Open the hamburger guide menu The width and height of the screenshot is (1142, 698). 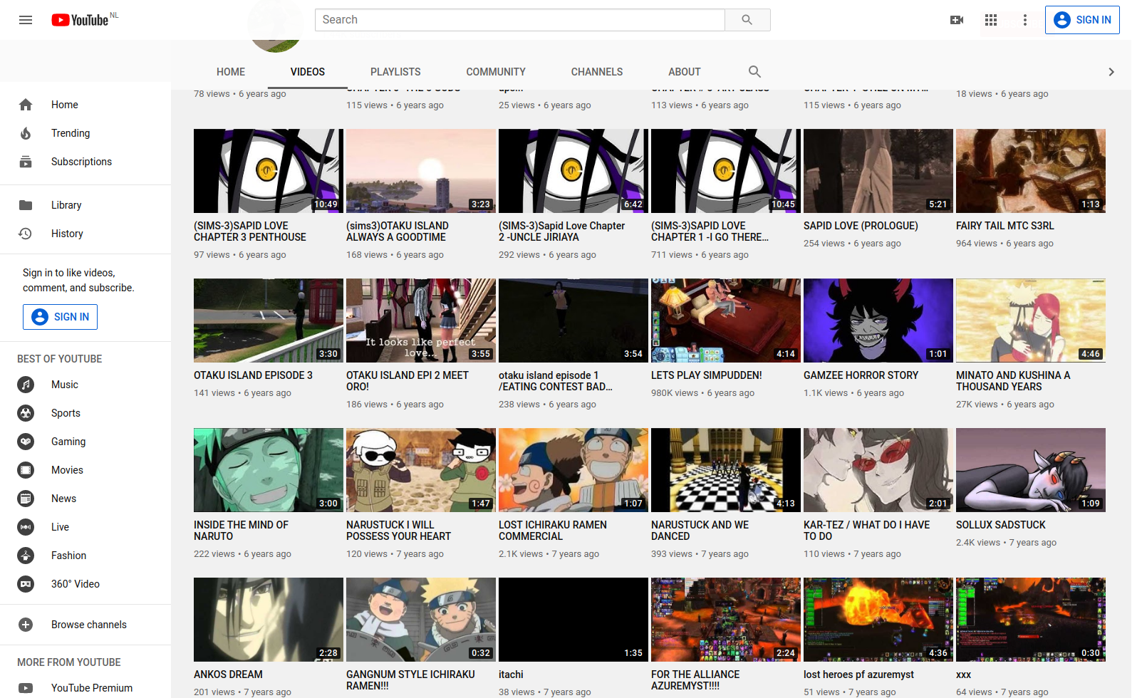pos(26,20)
